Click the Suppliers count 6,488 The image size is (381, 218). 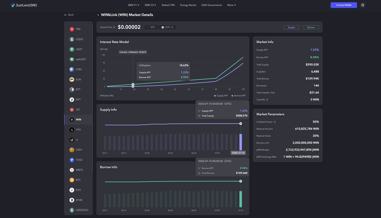point(315,72)
